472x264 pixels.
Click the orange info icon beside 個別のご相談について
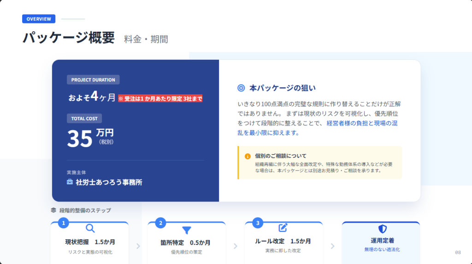(248, 156)
